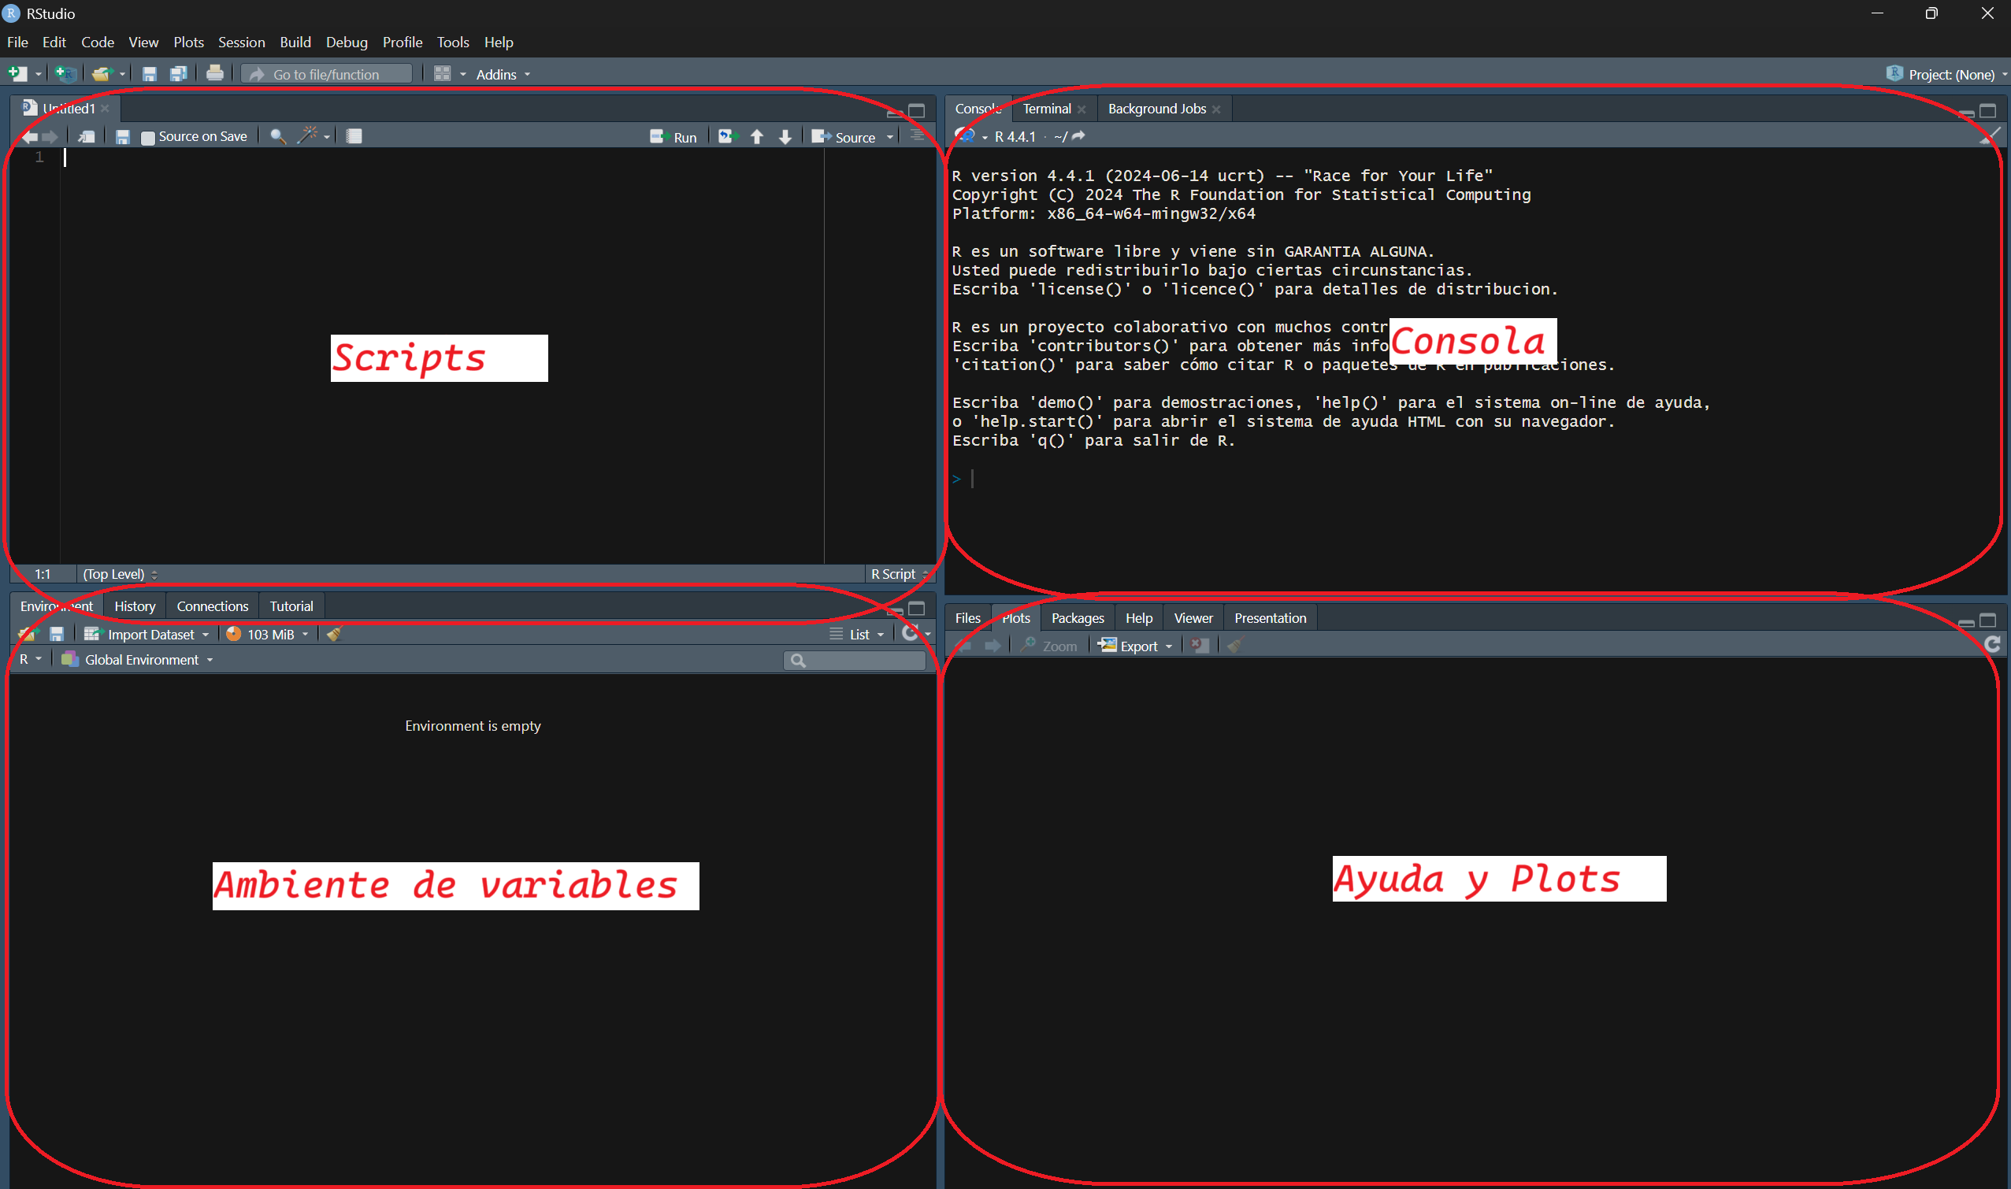Open the Tools menu
The width and height of the screenshot is (2011, 1189).
coord(453,43)
